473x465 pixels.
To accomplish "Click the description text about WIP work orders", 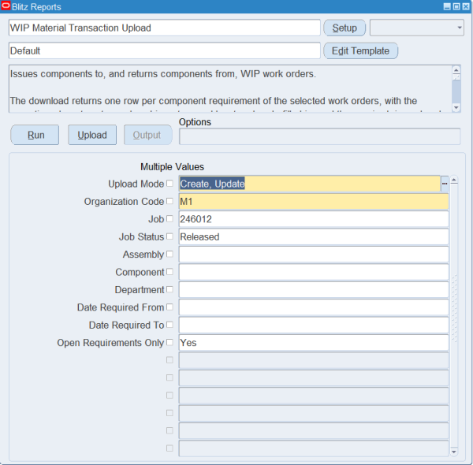I will tap(163, 74).
